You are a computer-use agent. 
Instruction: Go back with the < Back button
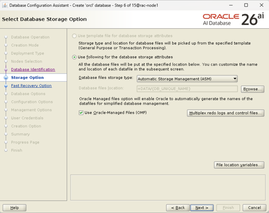[178, 208]
